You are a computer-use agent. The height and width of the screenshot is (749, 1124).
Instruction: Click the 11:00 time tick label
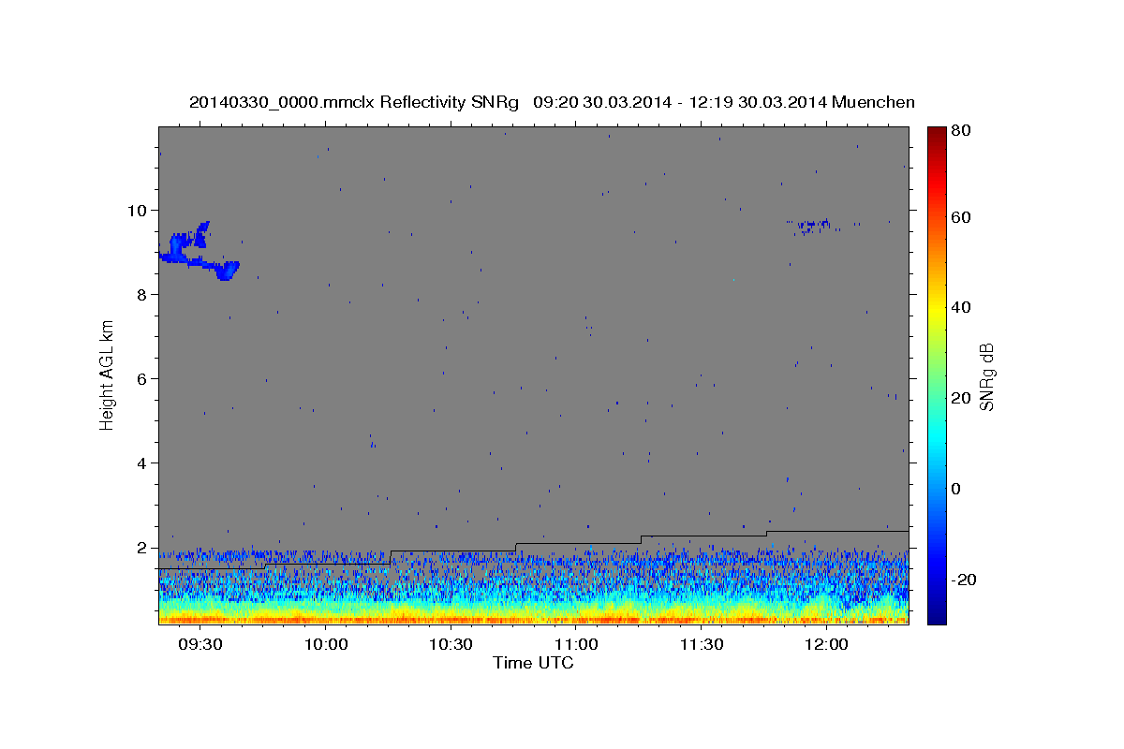click(576, 645)
